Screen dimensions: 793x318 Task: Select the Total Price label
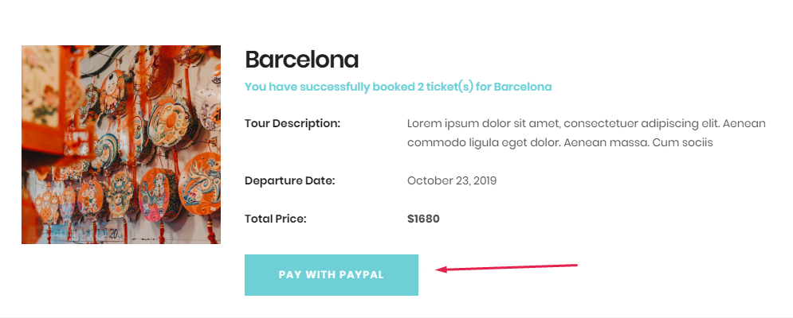275,219
